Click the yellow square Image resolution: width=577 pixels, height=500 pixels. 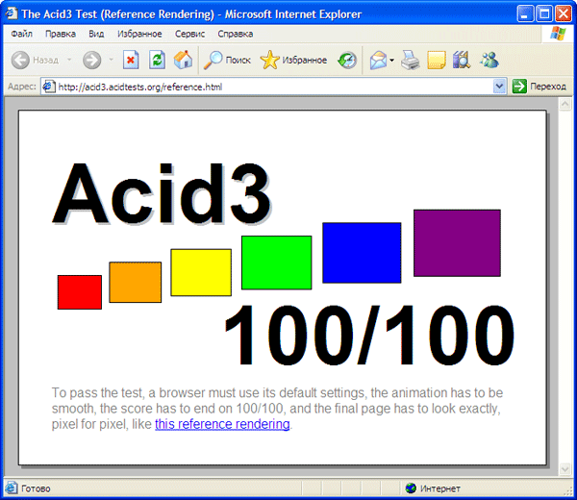pos(201,272)
